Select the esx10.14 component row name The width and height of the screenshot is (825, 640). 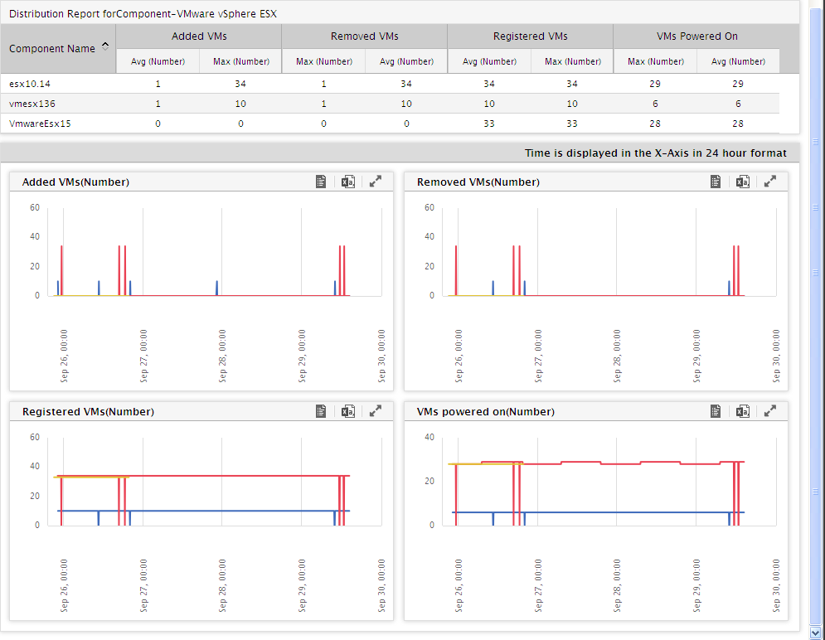click(x=30, y=84)
